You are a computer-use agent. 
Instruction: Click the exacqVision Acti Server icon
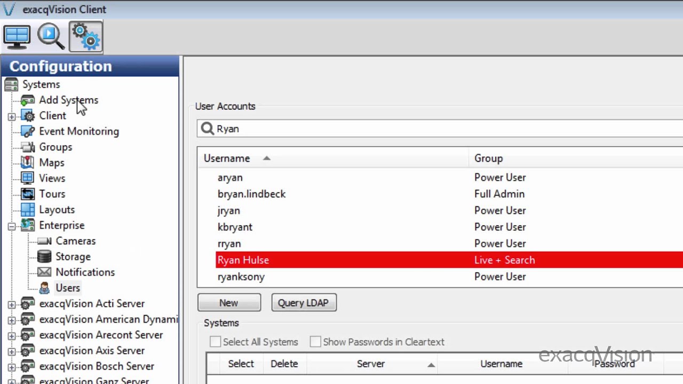[28, 303]
